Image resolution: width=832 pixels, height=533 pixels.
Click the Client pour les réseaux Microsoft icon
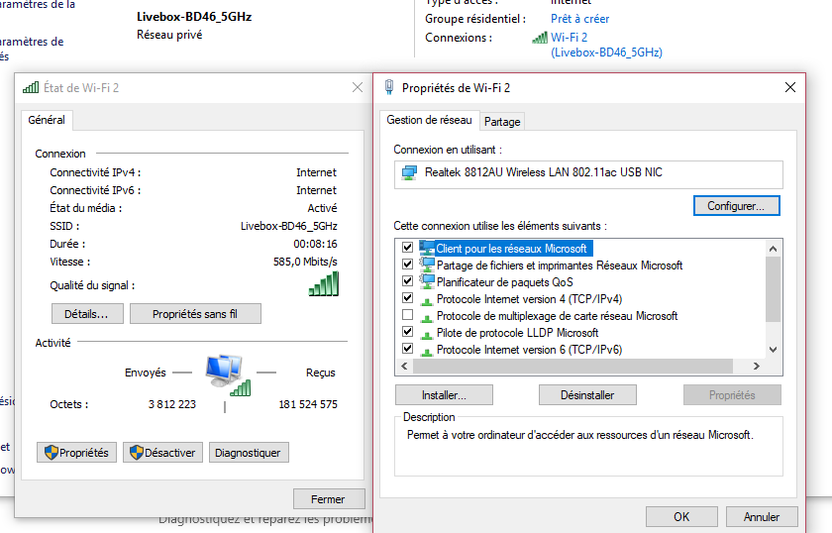(x=427, y=248)
